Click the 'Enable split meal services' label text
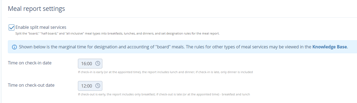 click(x=41, y=27)
